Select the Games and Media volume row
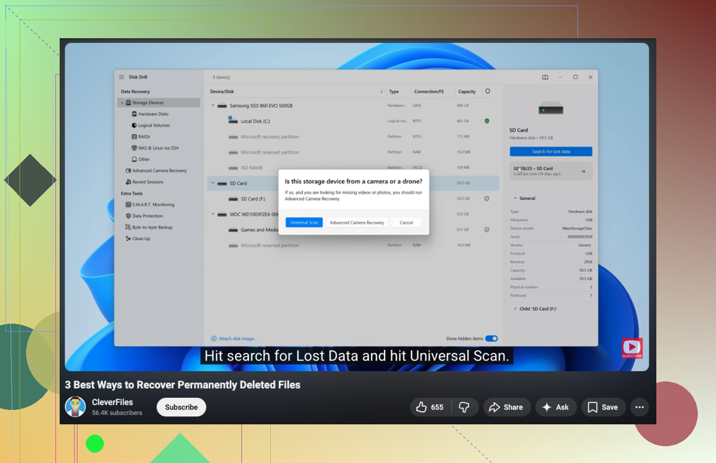 [353, 230]
